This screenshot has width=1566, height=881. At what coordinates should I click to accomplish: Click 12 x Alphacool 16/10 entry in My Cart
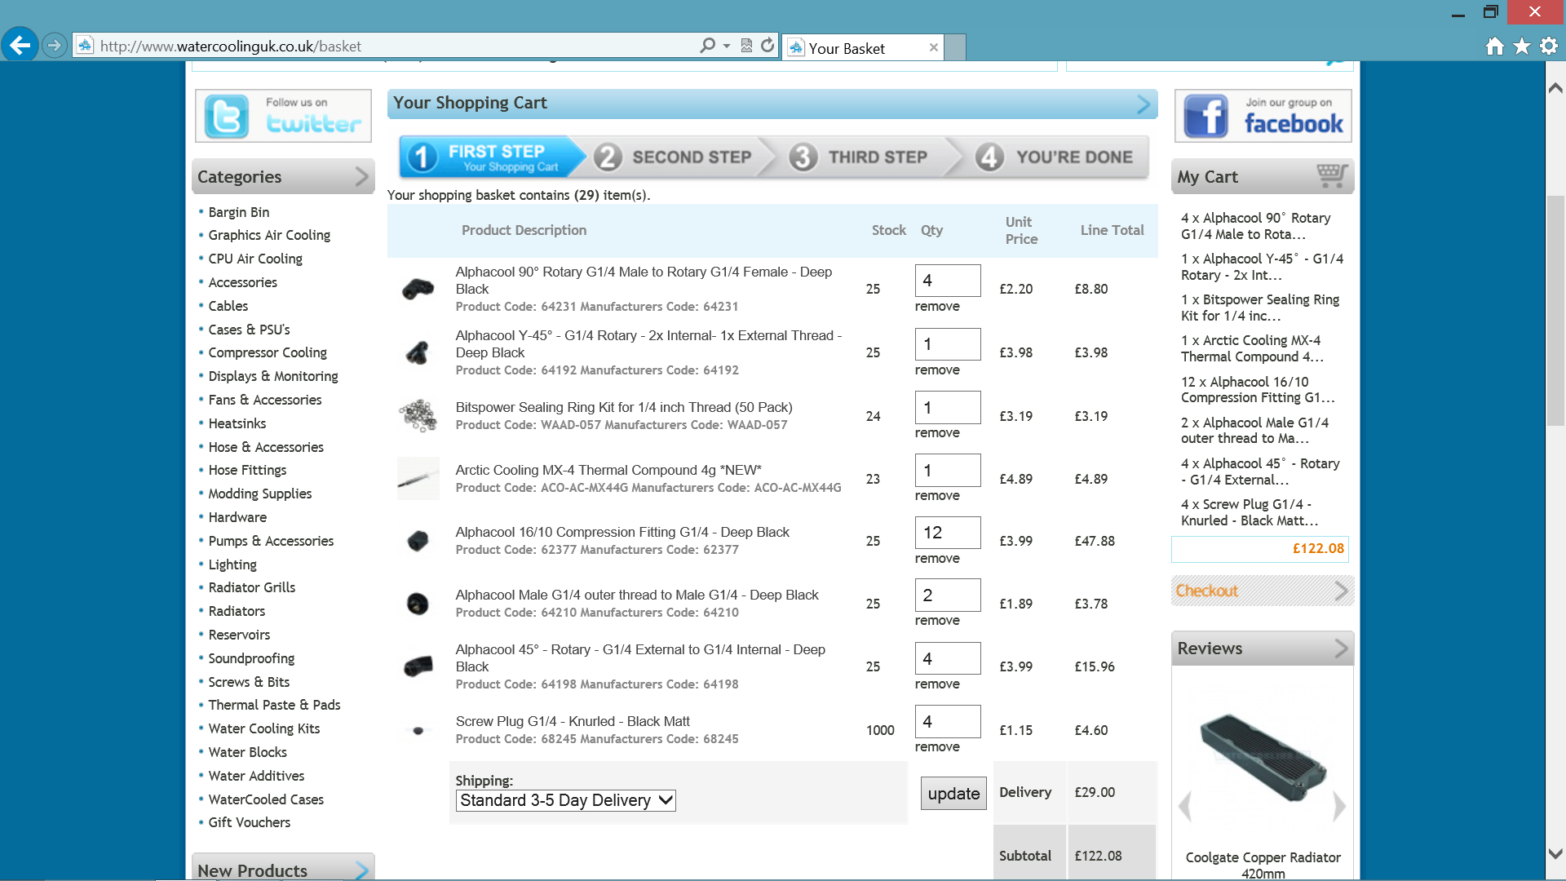coord(1258,390)
